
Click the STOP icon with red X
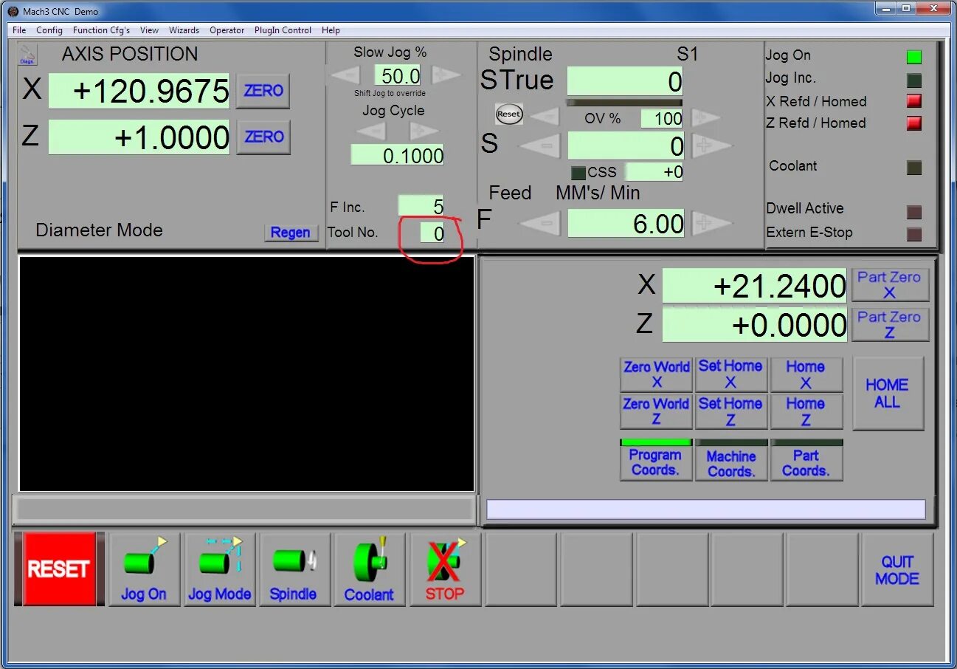tap(445, 569)
